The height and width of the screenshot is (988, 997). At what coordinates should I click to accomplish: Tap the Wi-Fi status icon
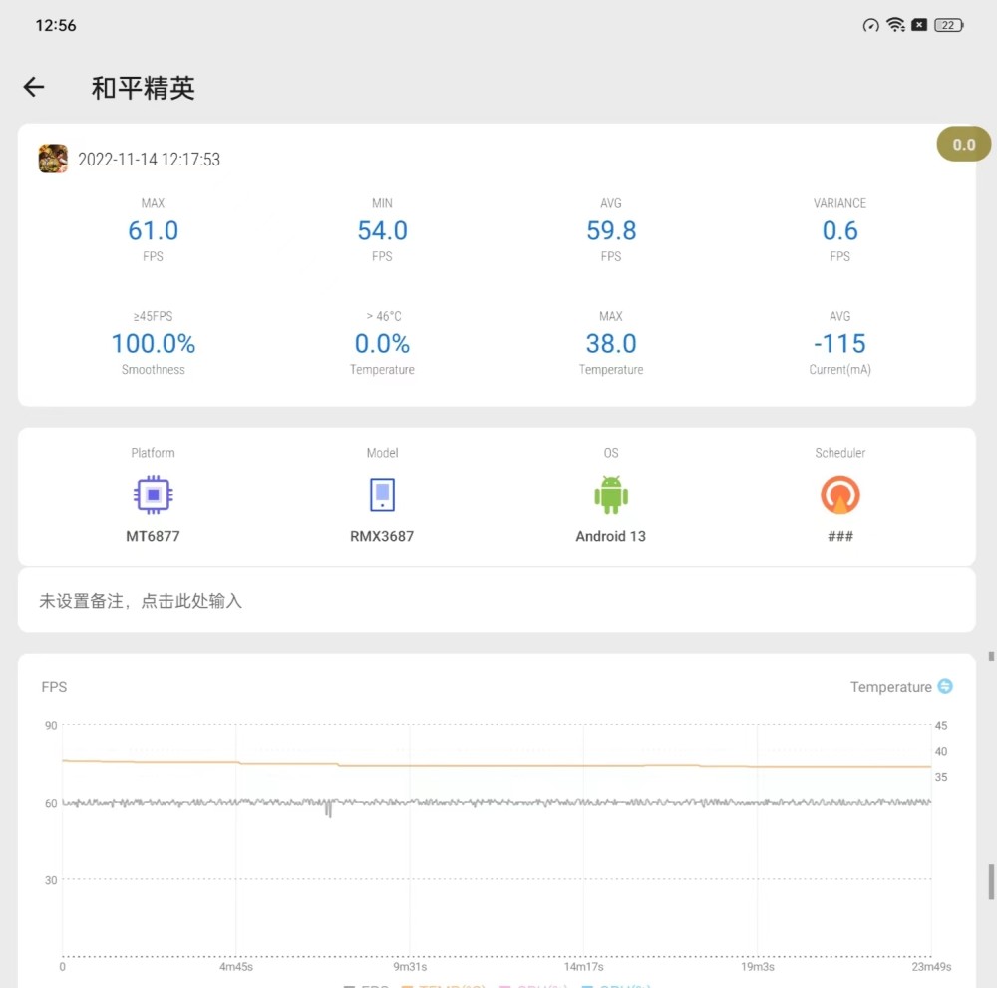point(895,25)
